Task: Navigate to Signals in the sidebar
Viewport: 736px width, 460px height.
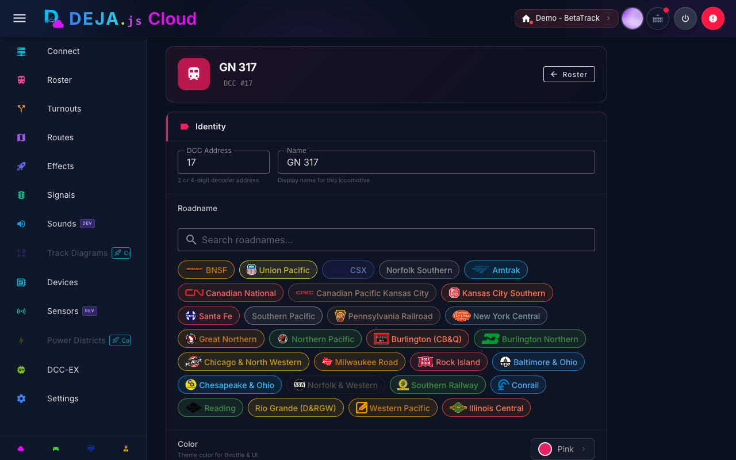Action: coord(74,195)
